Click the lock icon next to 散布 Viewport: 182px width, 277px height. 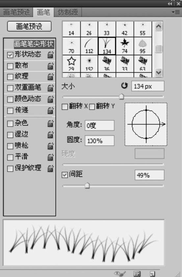point(51,66)
